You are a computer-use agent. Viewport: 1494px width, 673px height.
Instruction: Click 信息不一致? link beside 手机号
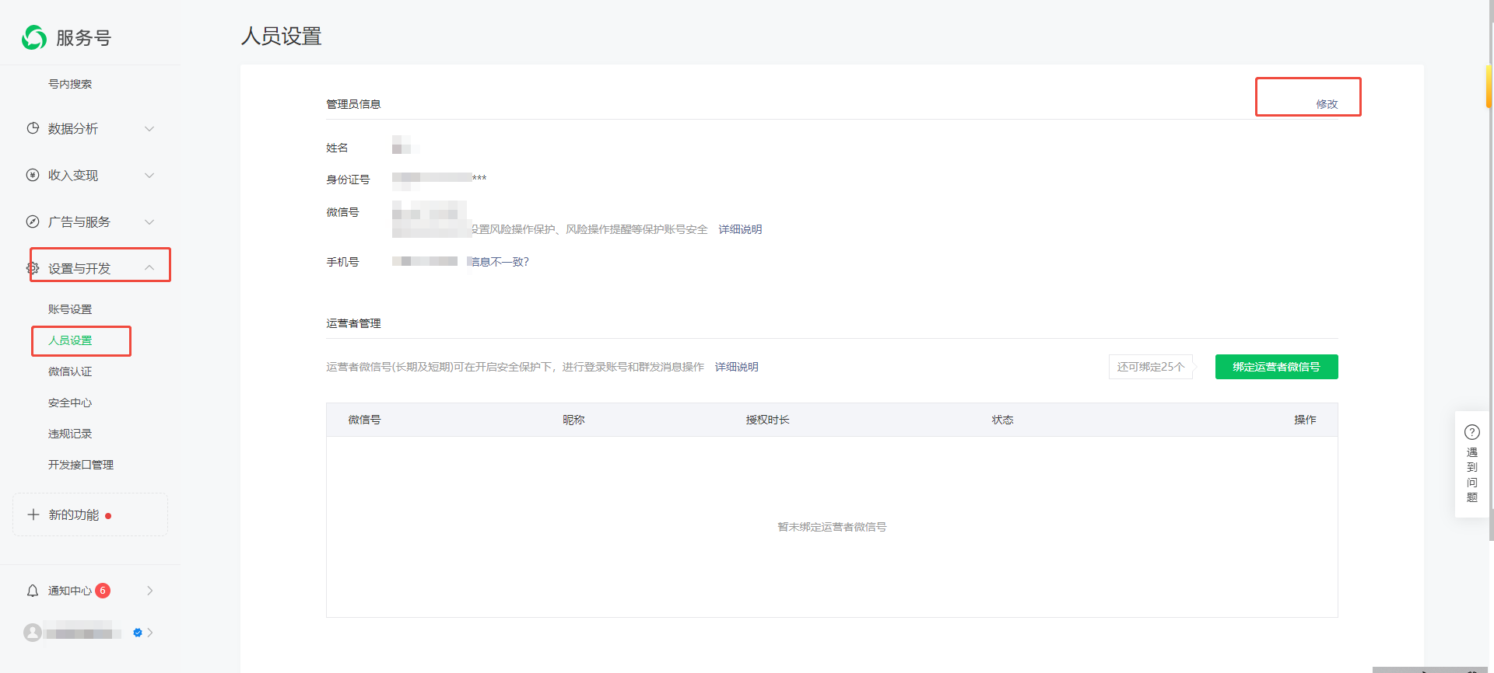(x=500, y=262)
